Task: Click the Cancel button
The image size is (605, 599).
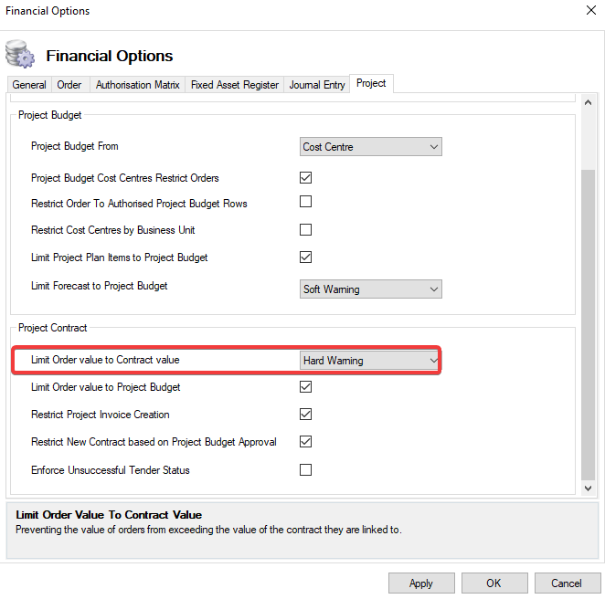Action: [x=566, y=583]
